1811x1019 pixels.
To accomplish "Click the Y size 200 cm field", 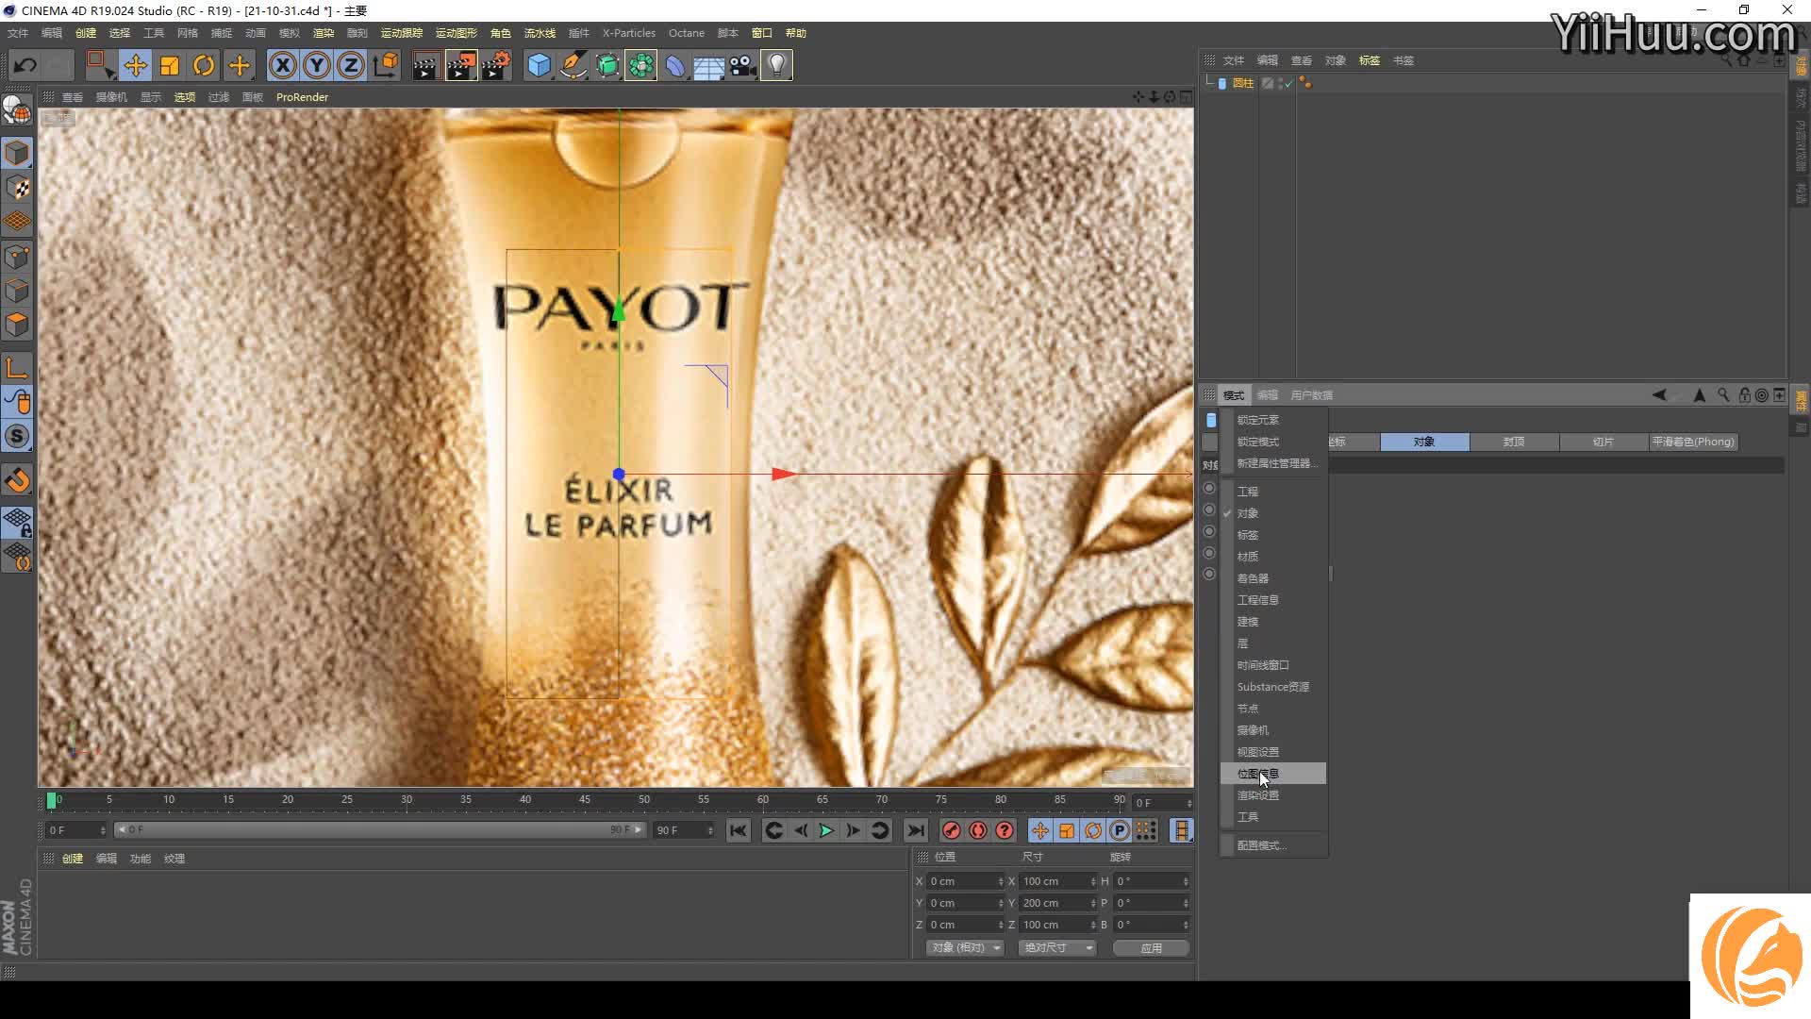I will click(x=1058, y=903).
